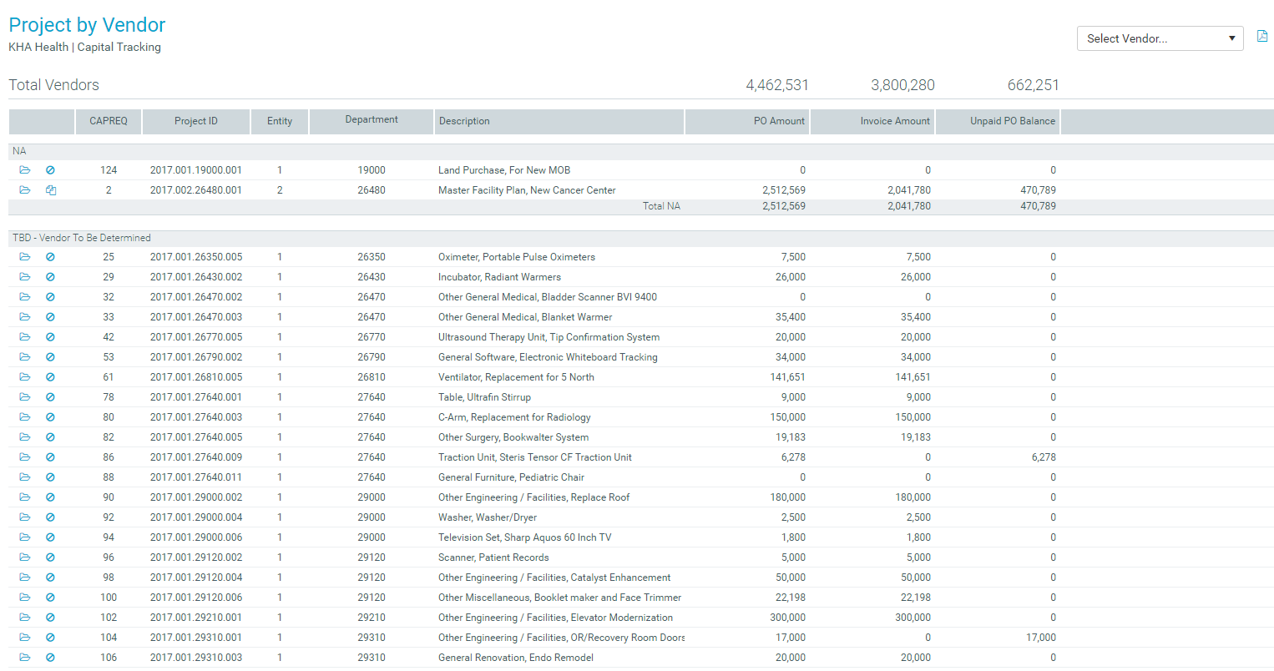
Task: Click circle-slash icon for OR/Recovery Room Doors row
Action: pos(50,638)
